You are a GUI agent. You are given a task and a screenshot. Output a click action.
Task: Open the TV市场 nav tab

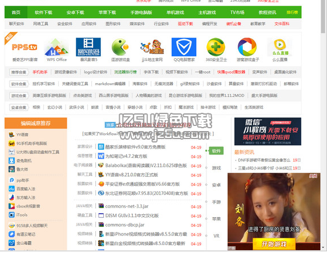(237, 13)
